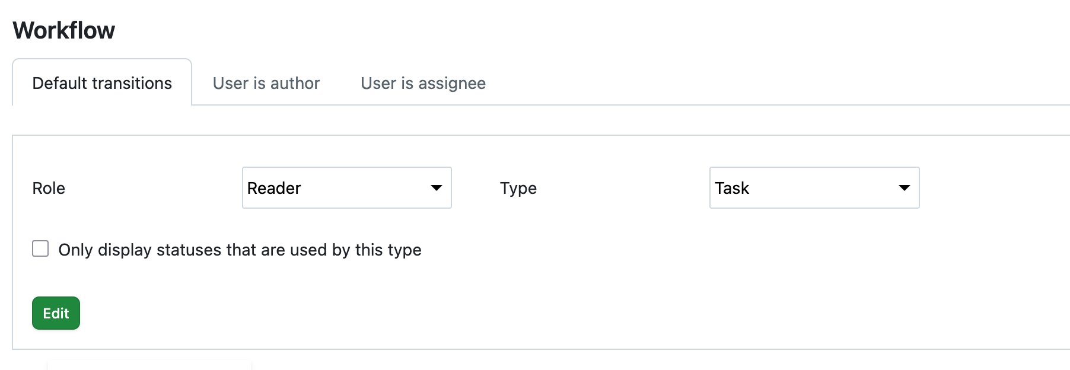This screenshot has width=1070, height=370.
Task: Click the Role dropdown arrow
Action: point(437,188)
